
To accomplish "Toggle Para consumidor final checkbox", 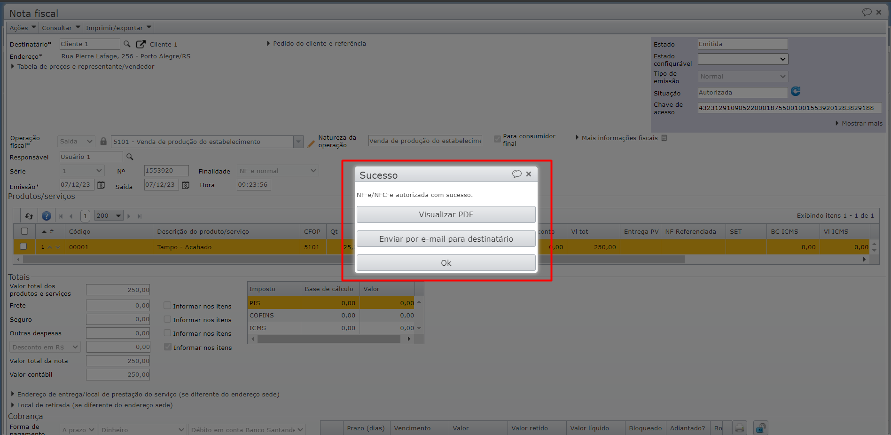I will point(497,139).
